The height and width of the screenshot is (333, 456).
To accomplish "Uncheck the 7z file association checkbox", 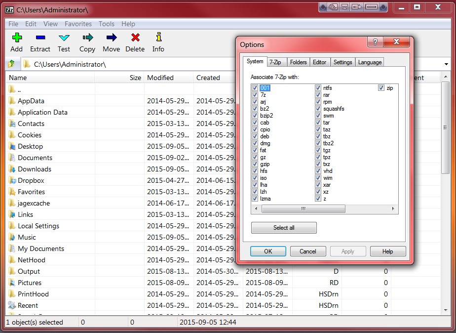I will 255,95.
